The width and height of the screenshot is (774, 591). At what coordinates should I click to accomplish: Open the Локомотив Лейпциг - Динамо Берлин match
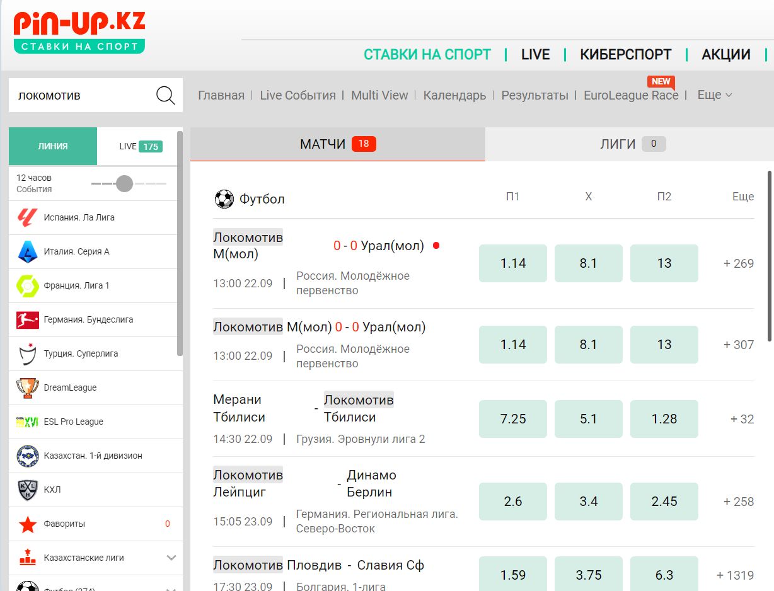305,483
